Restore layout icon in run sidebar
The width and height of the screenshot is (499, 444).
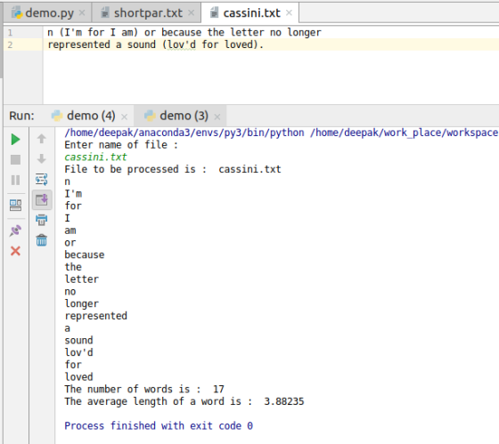pos(15,205)
